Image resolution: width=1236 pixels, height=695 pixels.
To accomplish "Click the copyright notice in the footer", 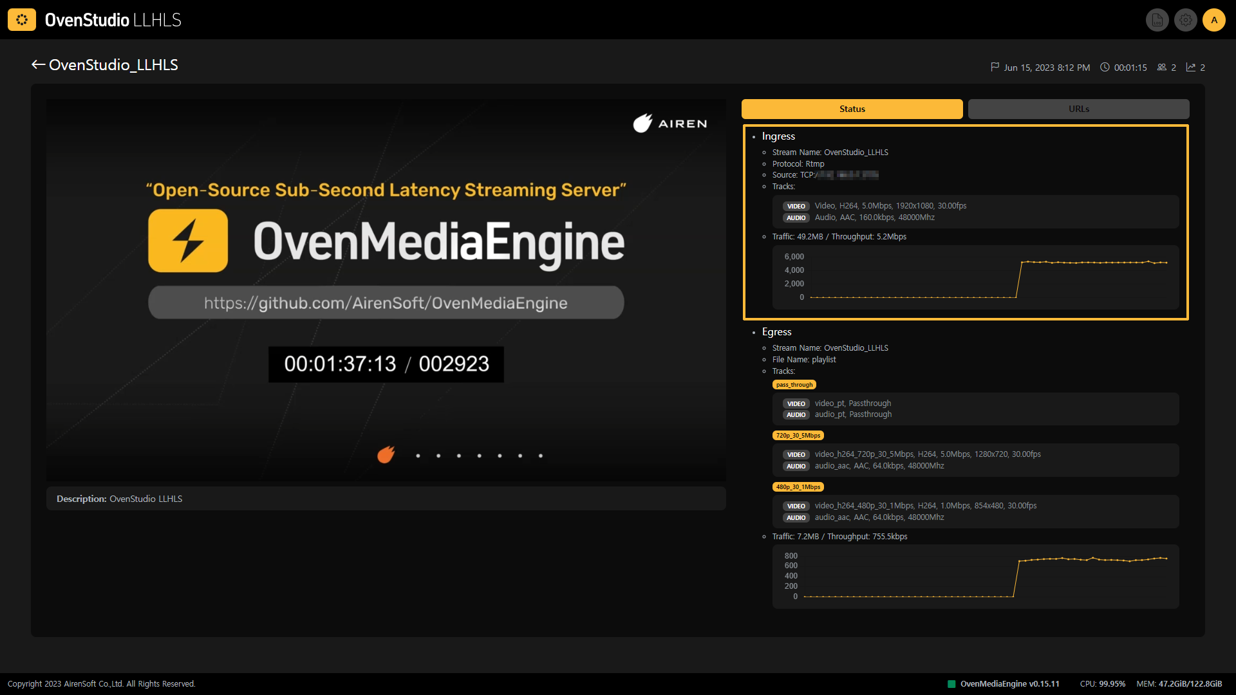I will coord(101,684).
